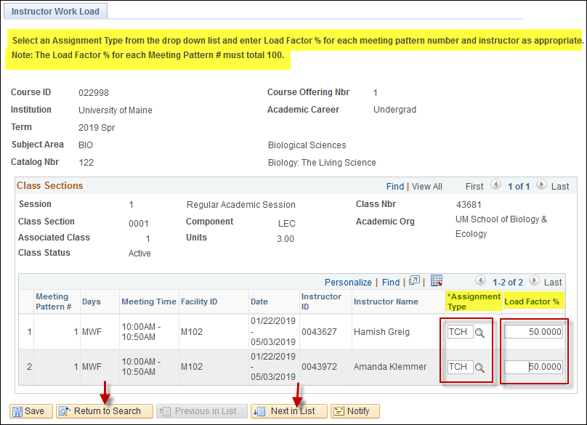587x425 pixels.
Task: Click Next in List button
Action: pyautogui.click(x=288, y=411)
